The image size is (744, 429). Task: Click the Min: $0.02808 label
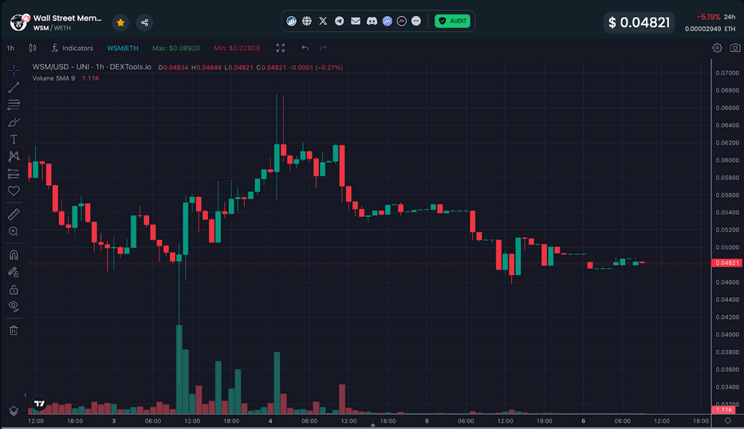[237, 48]
